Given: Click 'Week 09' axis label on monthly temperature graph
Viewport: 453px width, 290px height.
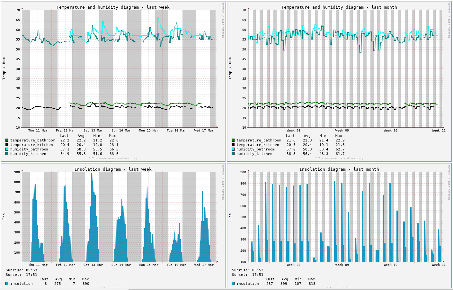Looking at the screenshot, I should click(342, 131).
